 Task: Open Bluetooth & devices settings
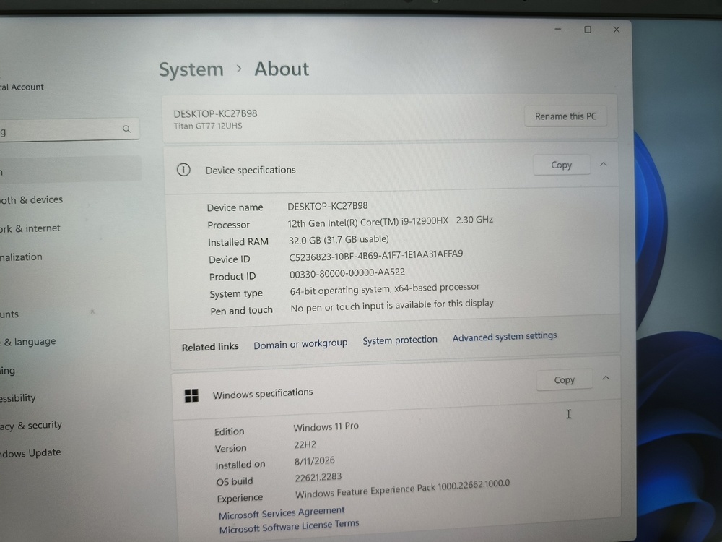click(x=31, y=200)
